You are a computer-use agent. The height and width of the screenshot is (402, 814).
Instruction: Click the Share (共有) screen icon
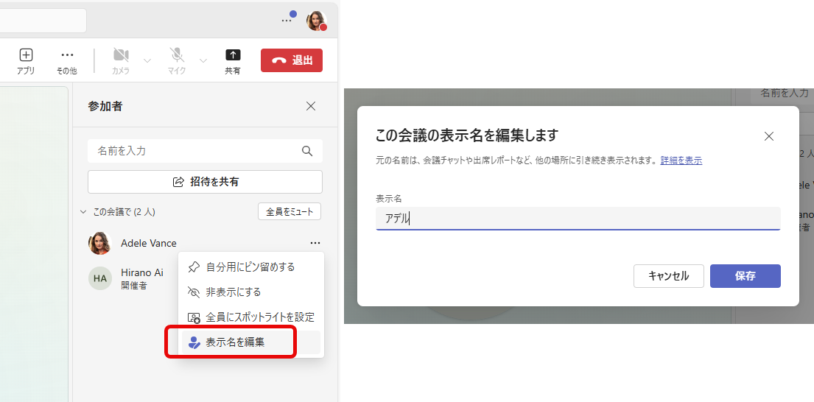pos(233,55)
